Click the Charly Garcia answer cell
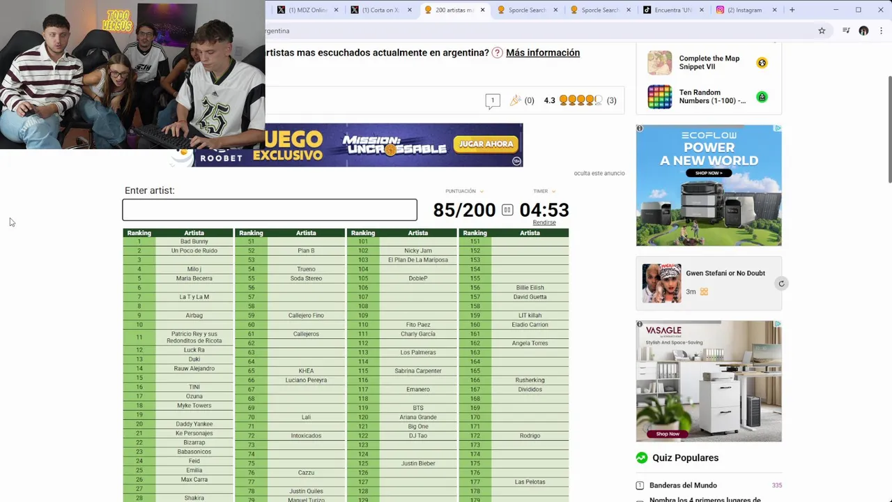This screenshot has height=502, width=892. pyautogui.click(x=418, y=334)
